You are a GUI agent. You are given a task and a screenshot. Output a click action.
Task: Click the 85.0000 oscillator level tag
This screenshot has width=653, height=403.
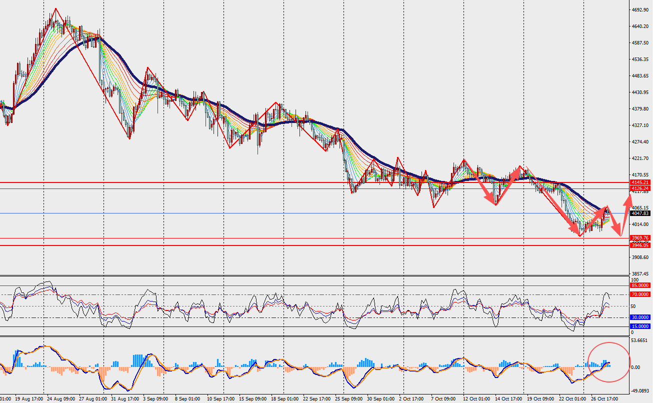(640, 285)
